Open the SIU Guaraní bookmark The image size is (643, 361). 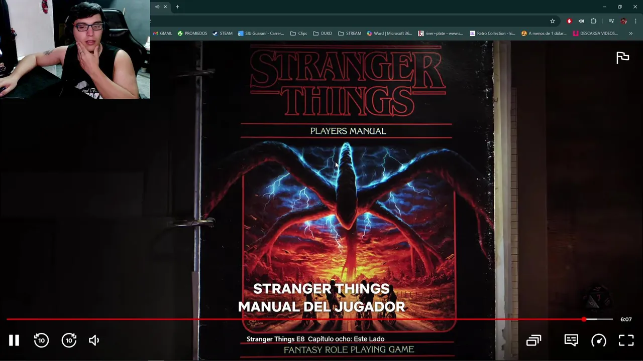click(x=261, y=34)
